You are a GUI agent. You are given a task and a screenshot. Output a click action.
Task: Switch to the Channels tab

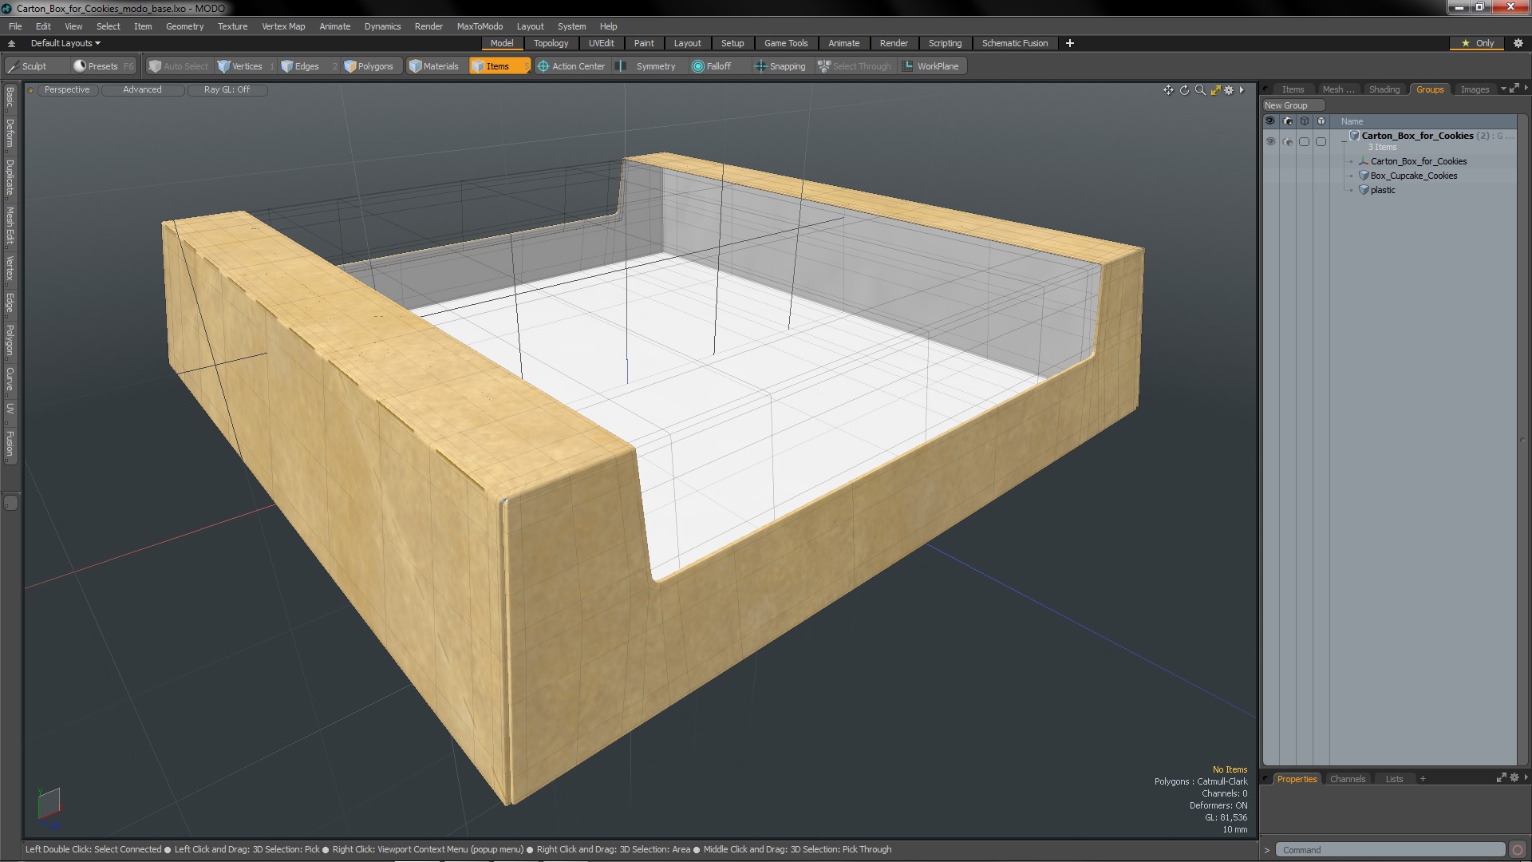pyautogui.click(x=1347, y=779)
